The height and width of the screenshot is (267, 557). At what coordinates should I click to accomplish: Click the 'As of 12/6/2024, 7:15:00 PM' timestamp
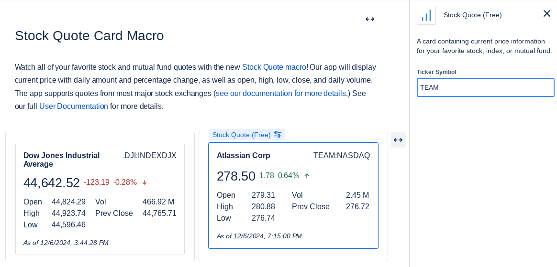coord(259,236)
